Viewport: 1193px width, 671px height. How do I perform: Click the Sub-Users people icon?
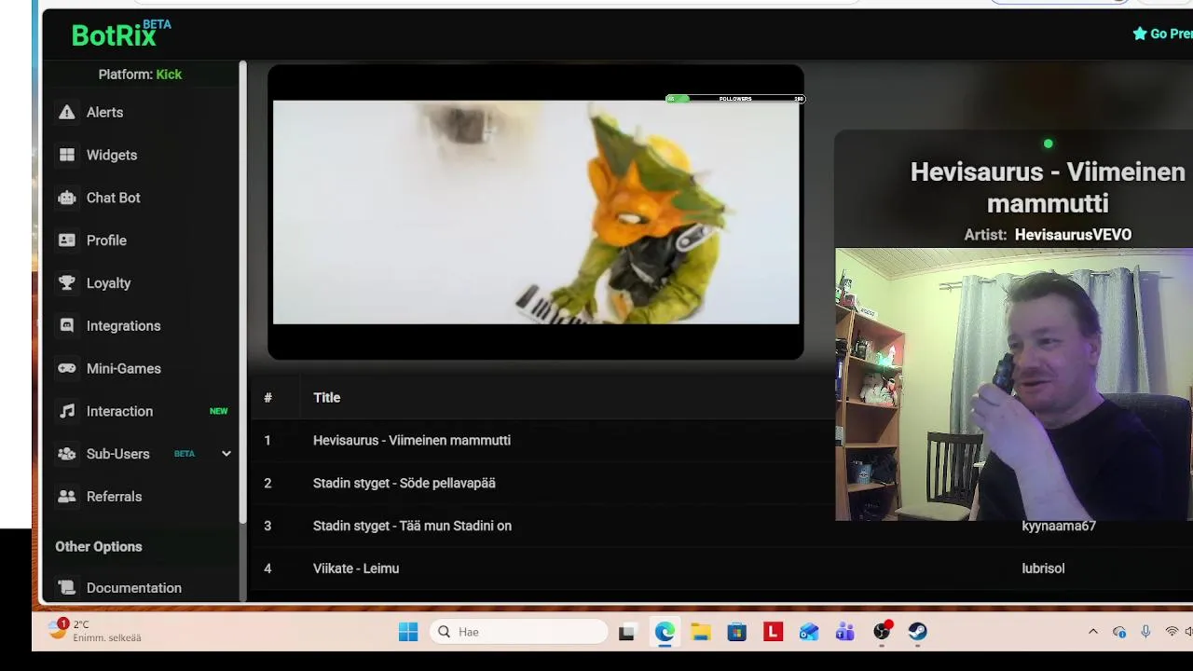point(66,454)
